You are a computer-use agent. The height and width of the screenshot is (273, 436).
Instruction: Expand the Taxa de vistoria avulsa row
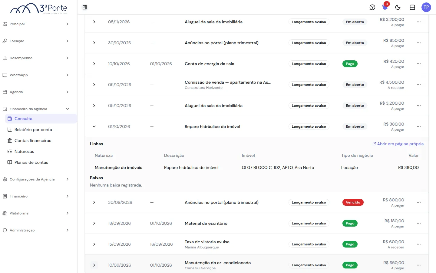[x=94, y=244]
